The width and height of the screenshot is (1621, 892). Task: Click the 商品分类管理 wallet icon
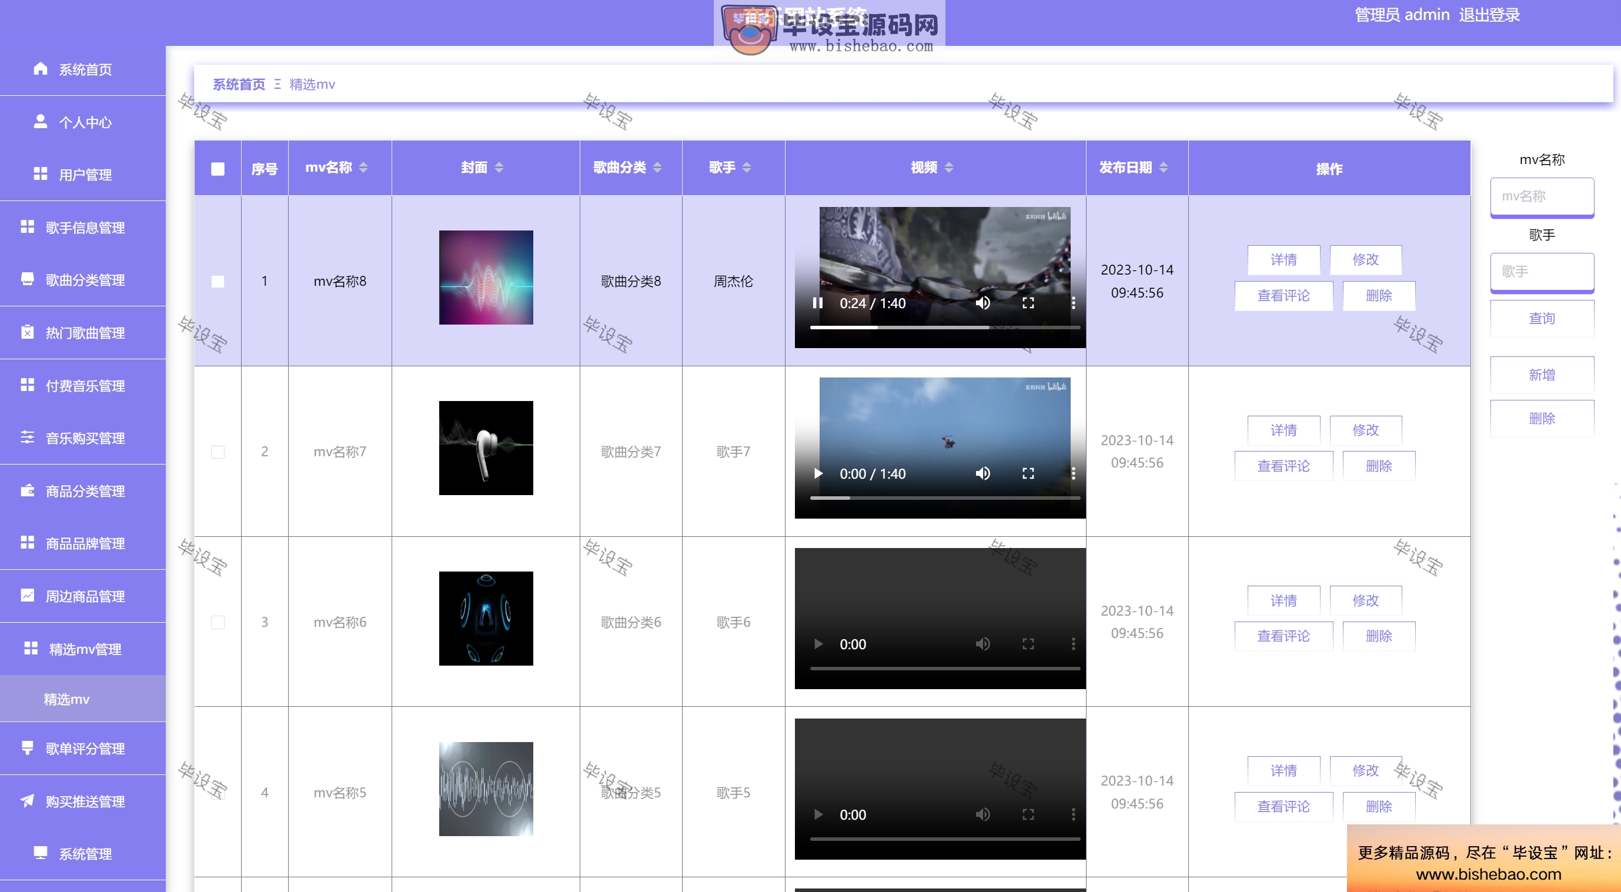(x=27, y=490)
